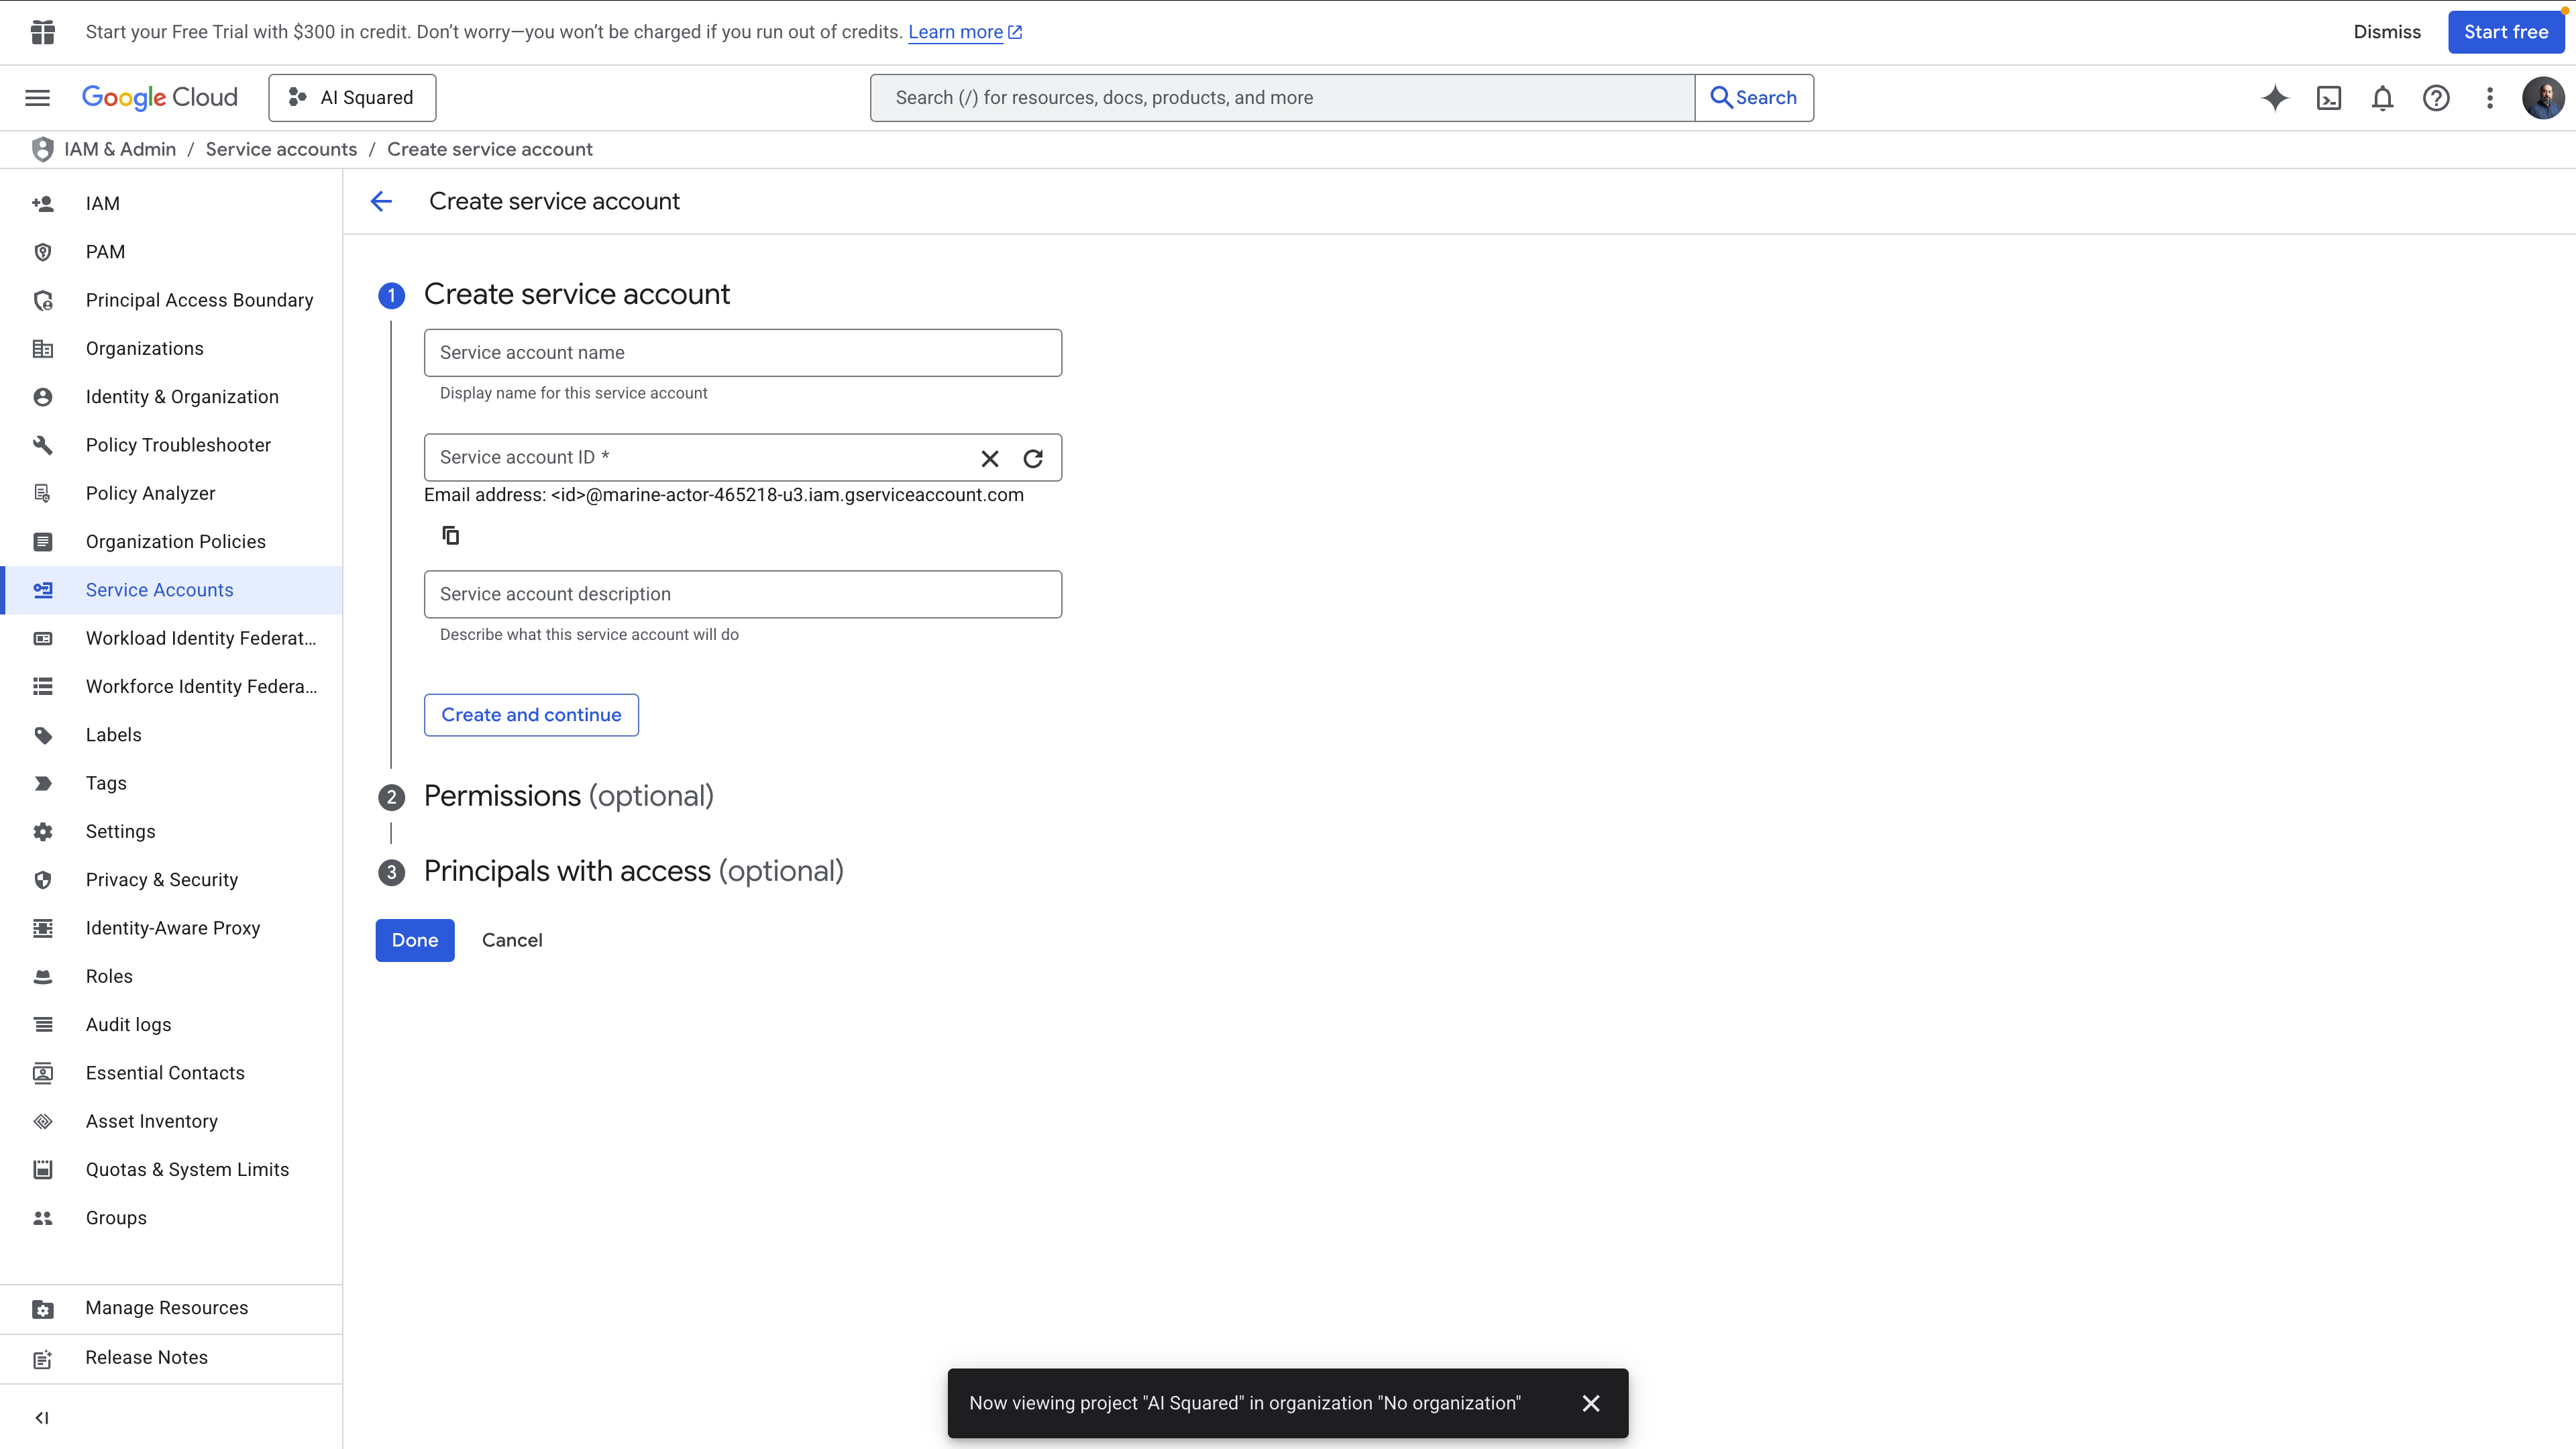This screenshot has height=1449, width=2576.
Task: Click the Labels tag icon
Action: coord(43,735)
